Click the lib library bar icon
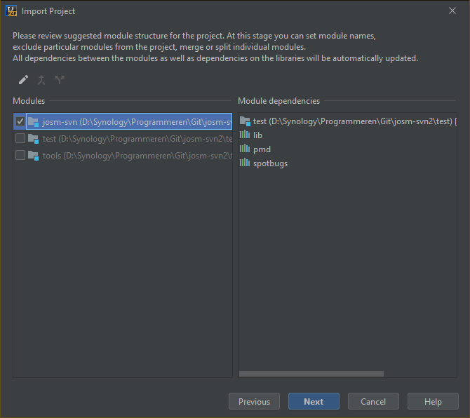Screen dimensions: 470x418 [x=245, y=135]
